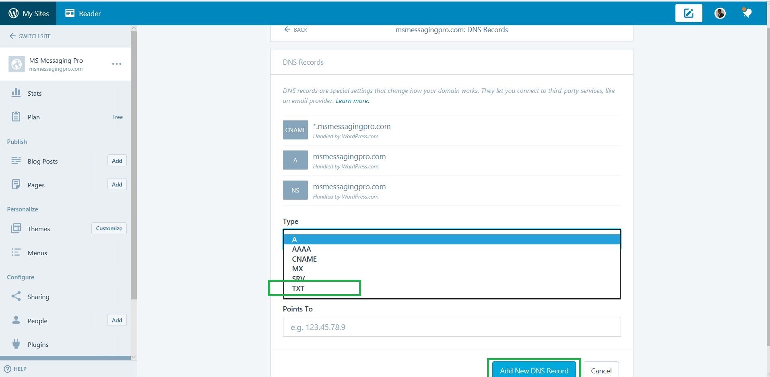Open the MS Messaging Pro ellipsis menu

tap(117, 64)
